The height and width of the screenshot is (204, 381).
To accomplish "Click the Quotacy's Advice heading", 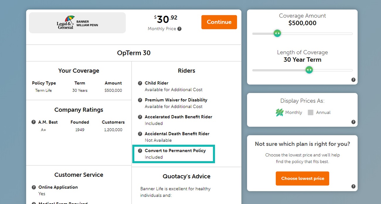I will 187,176.
